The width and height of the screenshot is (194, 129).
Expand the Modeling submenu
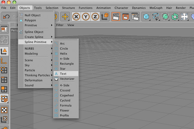(x=36, y=54)
